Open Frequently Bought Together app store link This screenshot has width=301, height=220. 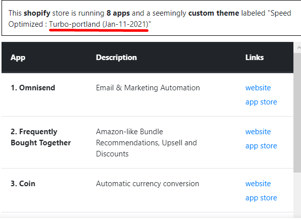coord(261,146)
